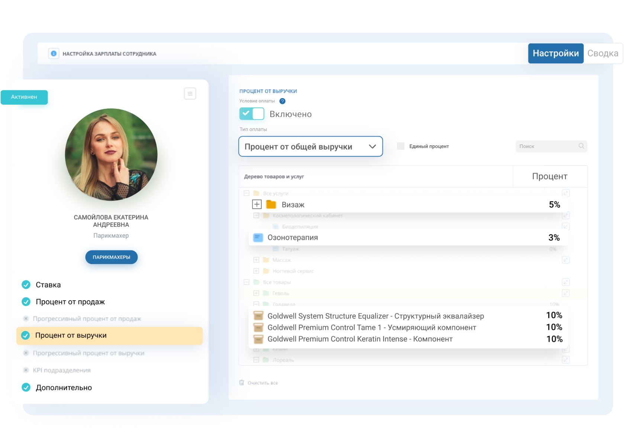Screen dimensions: 629x448
Task: Expand the Визаж folder with the plus box
Action: [x=257, y=204]
